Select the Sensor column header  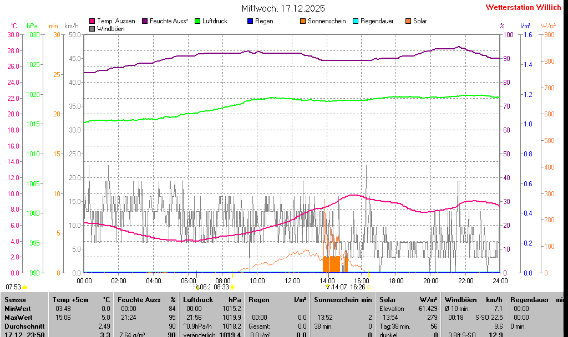15,299
